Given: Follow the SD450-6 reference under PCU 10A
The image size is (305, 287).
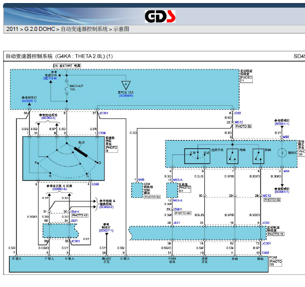Looking at the screenshot, I should pyautogui.click(x=126, y=96).
